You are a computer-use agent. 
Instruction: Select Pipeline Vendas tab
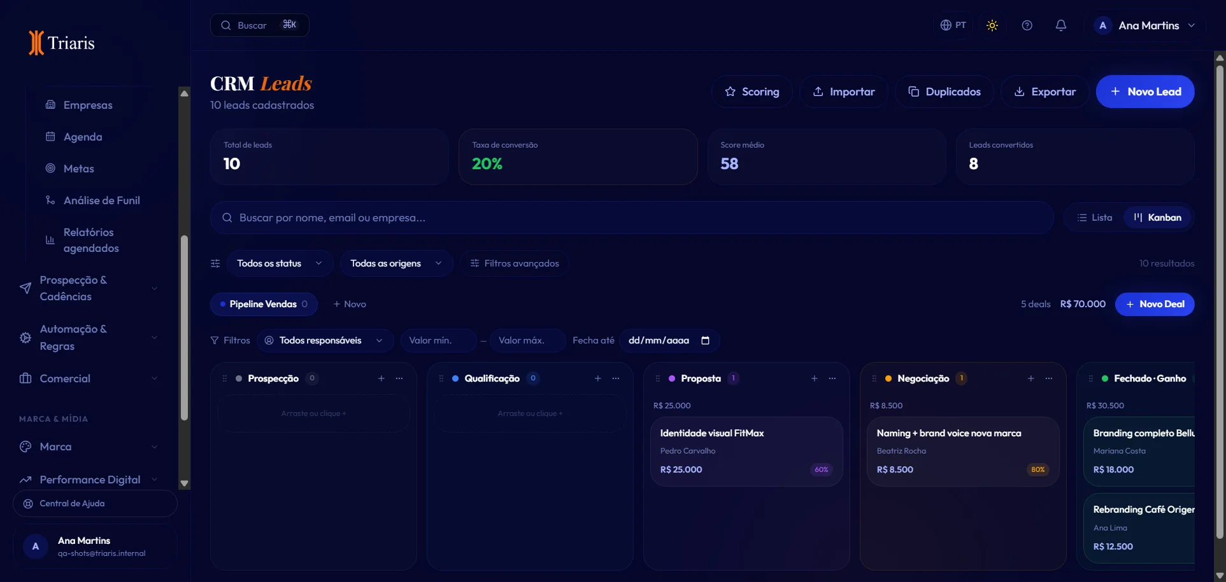(264, 304)
